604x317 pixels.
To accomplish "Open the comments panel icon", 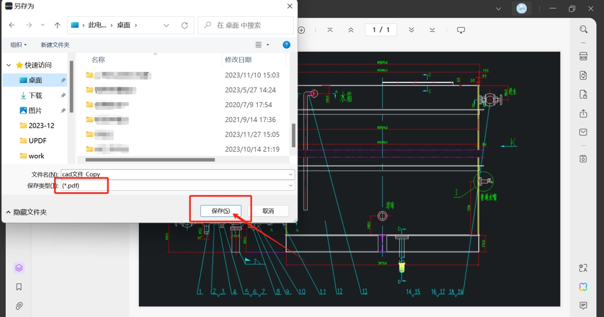I will point(583,305).
